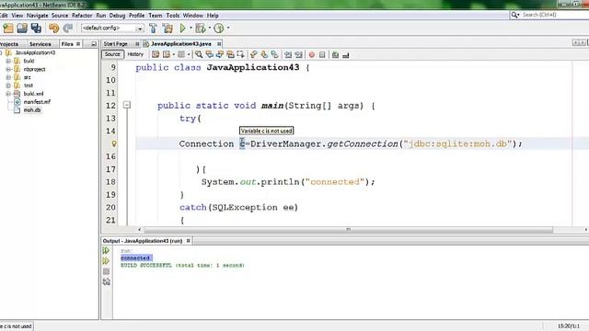Image resolution: width=589 pixels, height=331 pixels.
Task: Open the Team menu
Action: click(156, 16)
